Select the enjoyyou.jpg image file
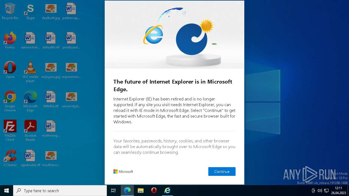 pos(51,70)
